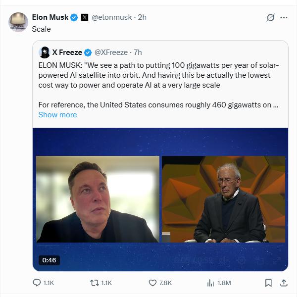Play the embedded video
Viewport: 304px width, 297px height.
pyautogui.click(x=160, y=199)
